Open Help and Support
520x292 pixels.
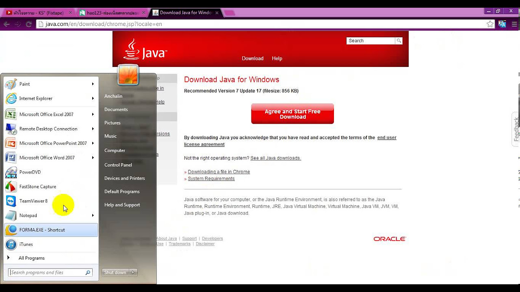coord(122,205)
